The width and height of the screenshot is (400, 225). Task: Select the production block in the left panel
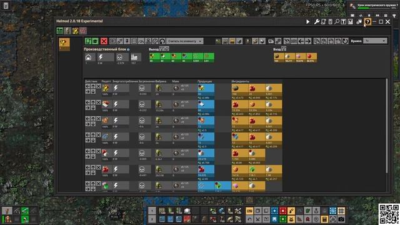[64, 44]
